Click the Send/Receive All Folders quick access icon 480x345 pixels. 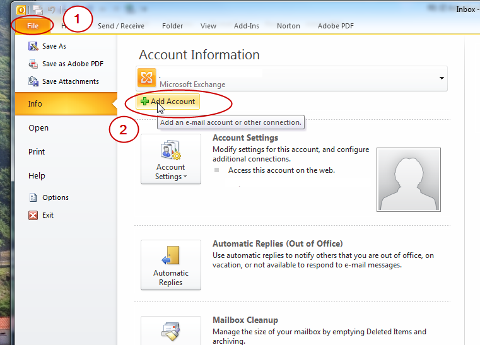click(38, 10)
